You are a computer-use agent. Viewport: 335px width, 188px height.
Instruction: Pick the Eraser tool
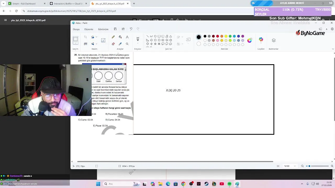(x=113, y=44)
